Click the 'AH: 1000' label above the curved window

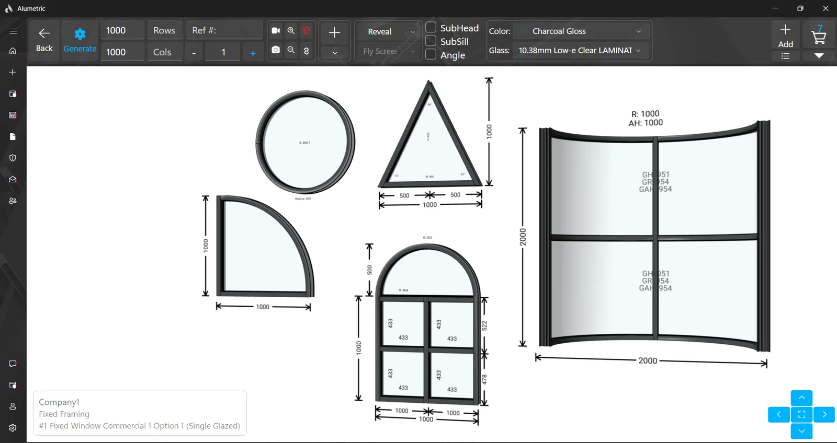click(x=646, y=123)
